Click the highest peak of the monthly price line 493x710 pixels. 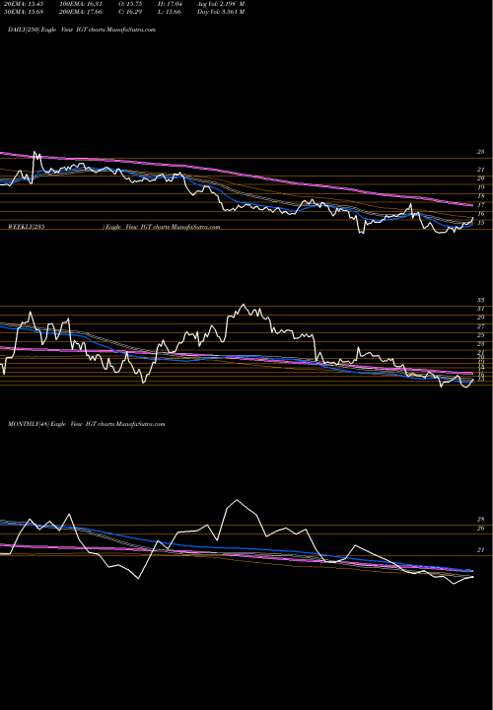[x=237, y=500]
